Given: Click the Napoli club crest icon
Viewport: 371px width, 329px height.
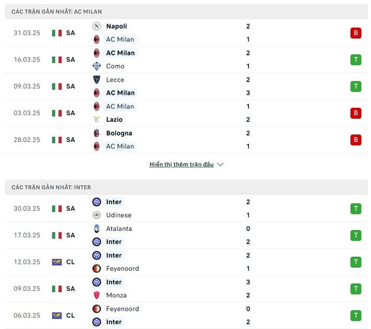Looking at the screenshot, I should (x=96, y=26).
